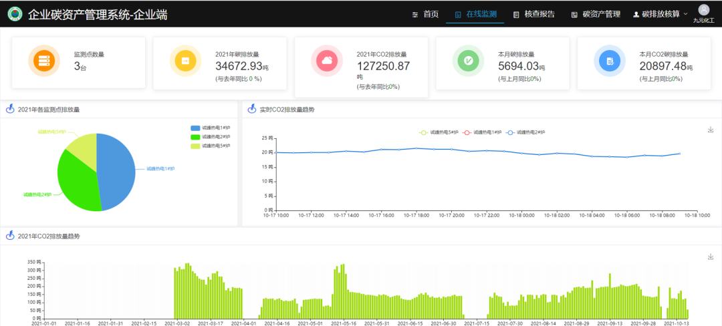Go to 碳资产管理 page
The image size is (722, 326).
(x=596, y=14)
